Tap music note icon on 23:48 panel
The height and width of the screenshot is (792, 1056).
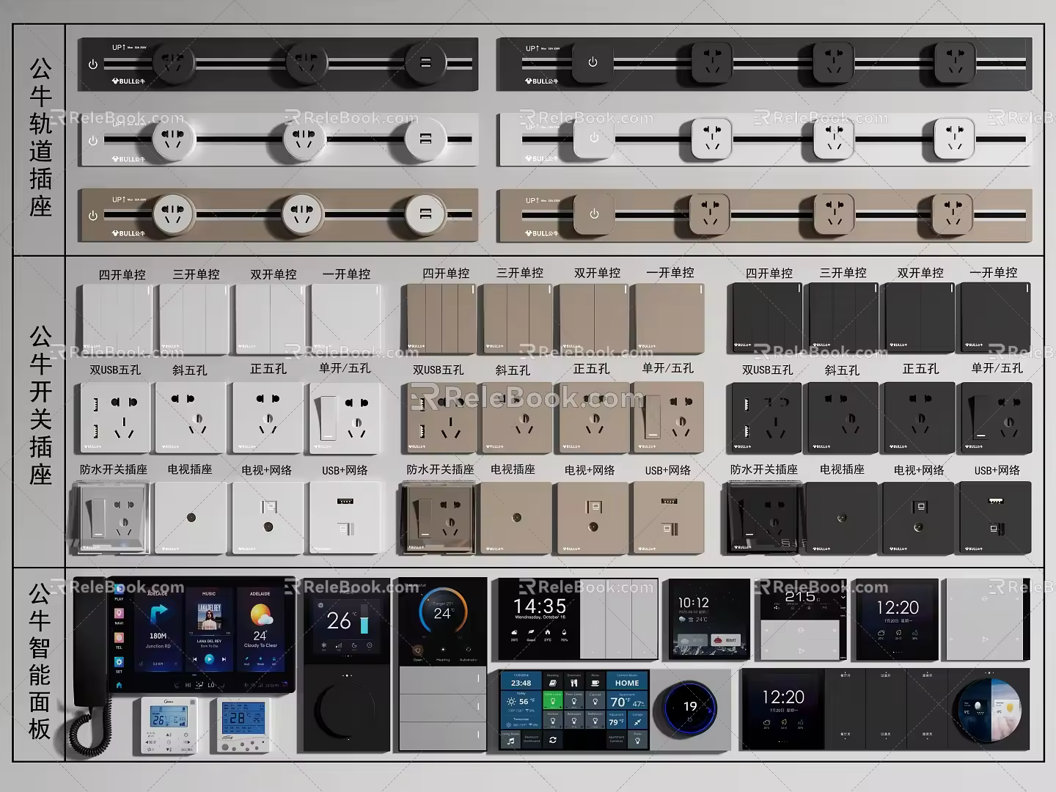510,741
